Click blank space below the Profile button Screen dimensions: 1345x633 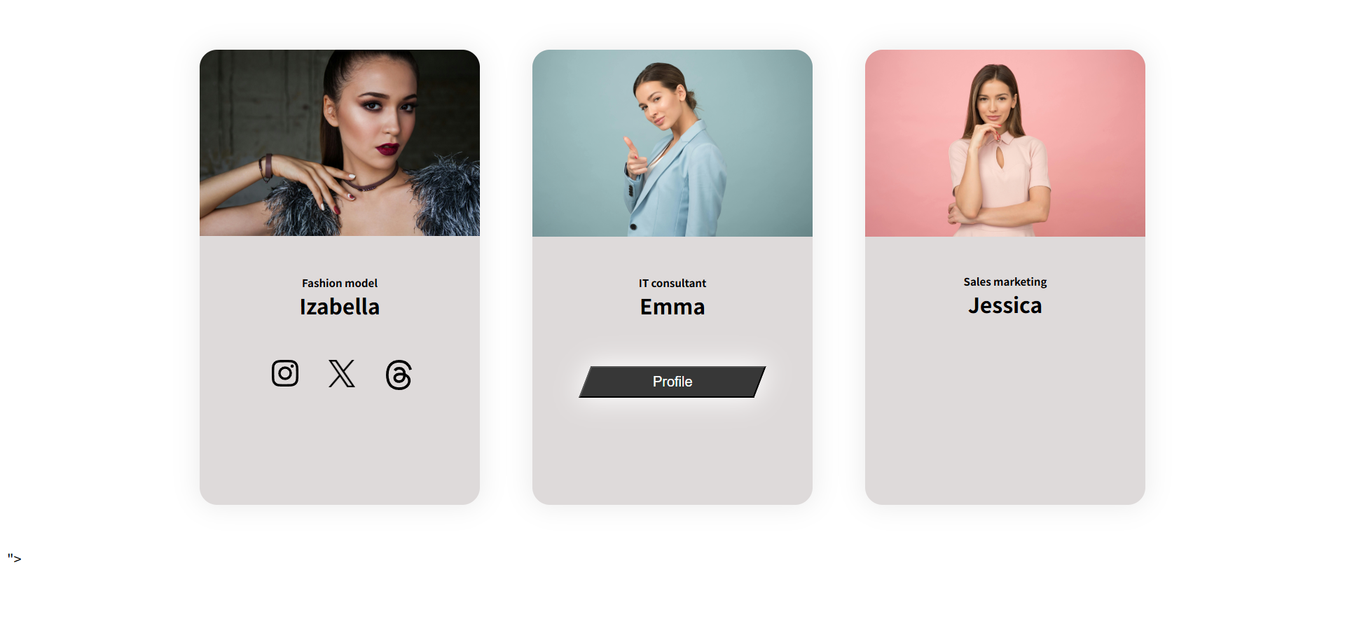(x=672, y=452)
